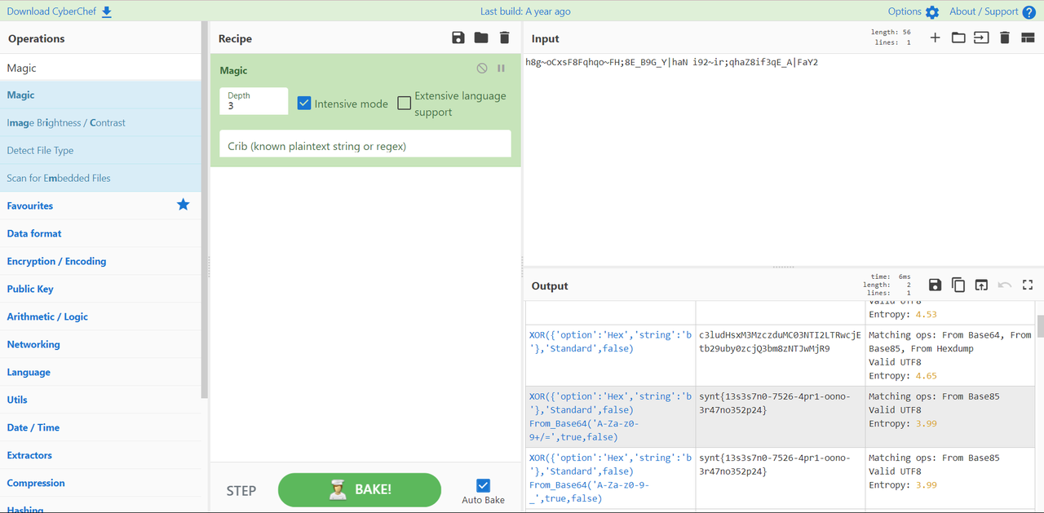Set a breakpoint on the Magic operation
1044x513 pixels.
(501, 69)
